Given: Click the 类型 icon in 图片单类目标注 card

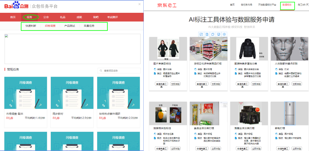Looking at the screenshot, I should coord(155,69).
